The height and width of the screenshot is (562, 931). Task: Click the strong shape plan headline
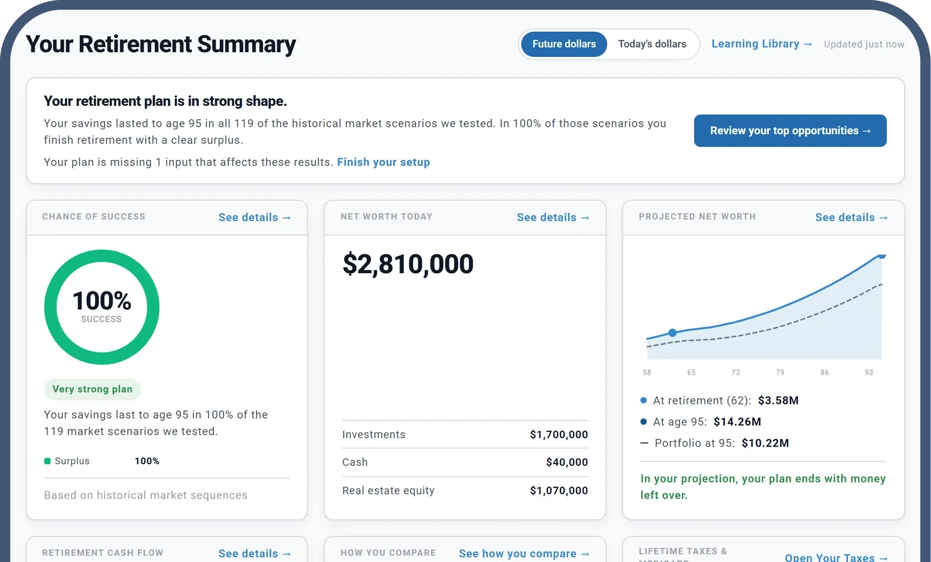click(165, 101)
